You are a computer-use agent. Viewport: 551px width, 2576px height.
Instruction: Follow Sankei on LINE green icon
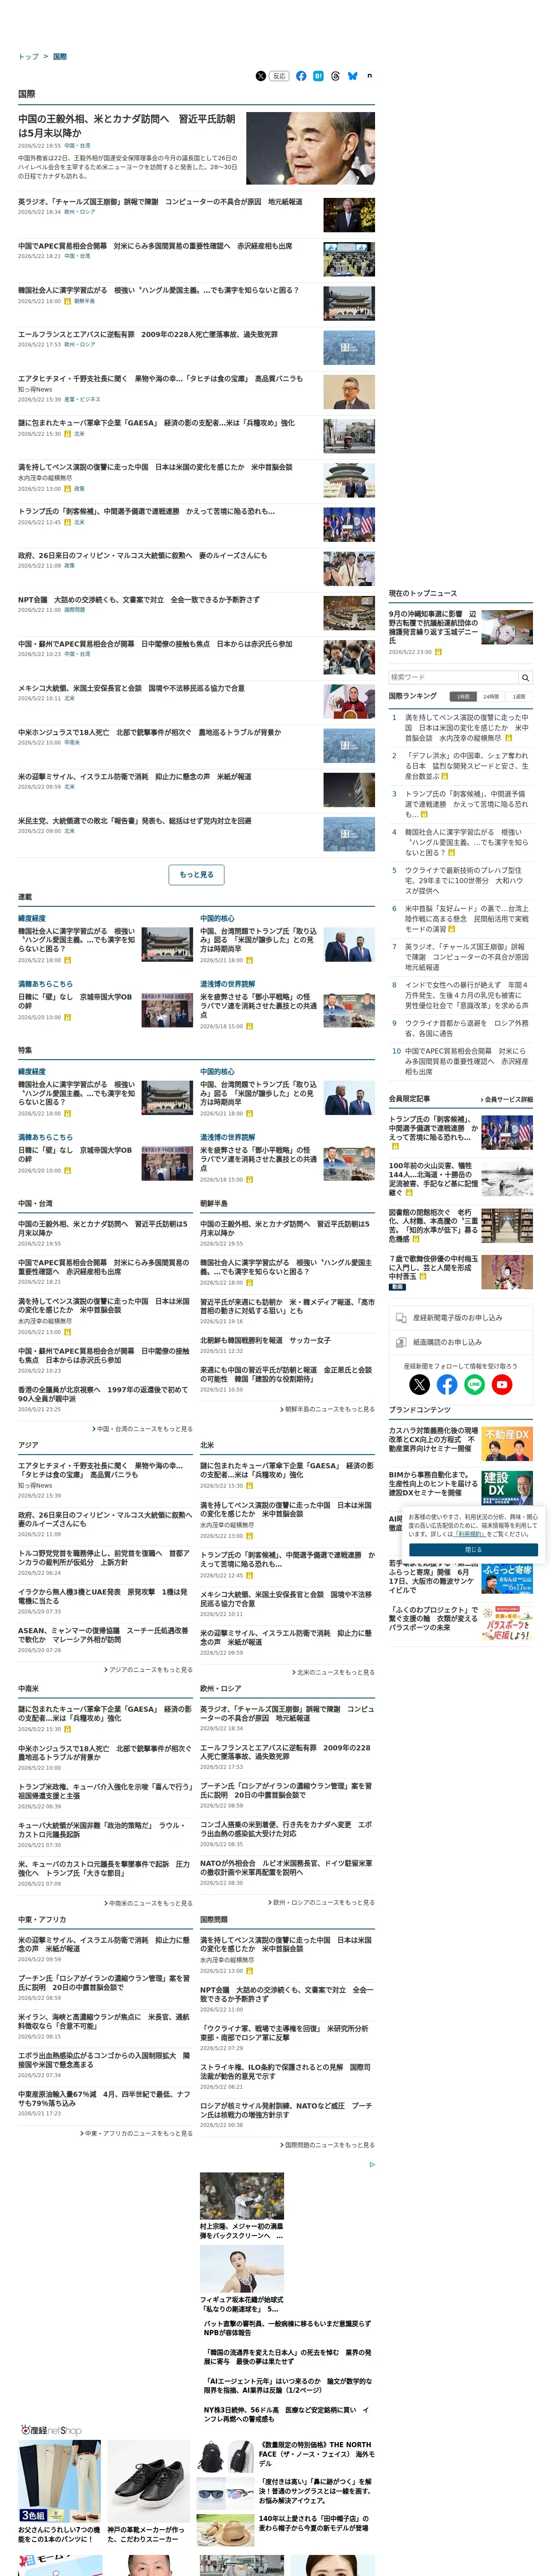coord(475,1384)
